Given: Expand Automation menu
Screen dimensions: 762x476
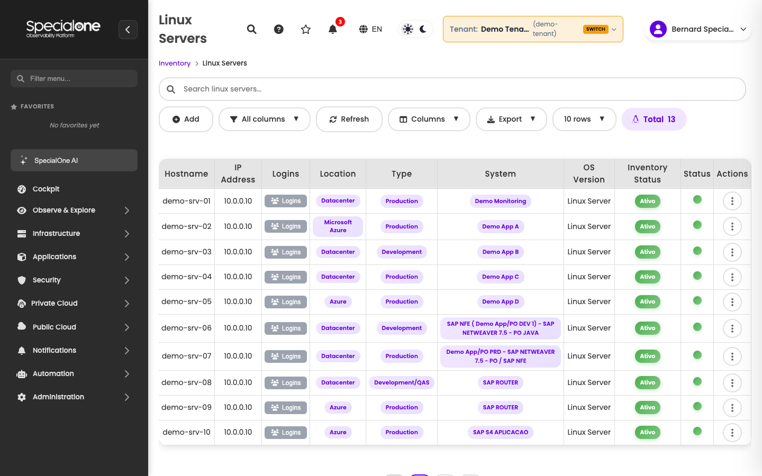Looking at the screenshot, I should point(74,373).
